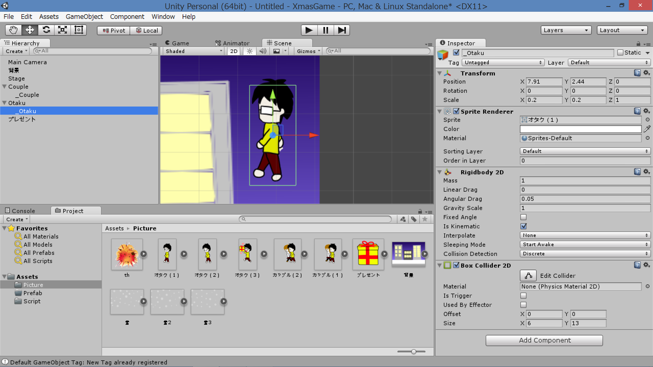The image size is (653, 367).
Task: Click the Add Component button
Action: click(544, 340)
